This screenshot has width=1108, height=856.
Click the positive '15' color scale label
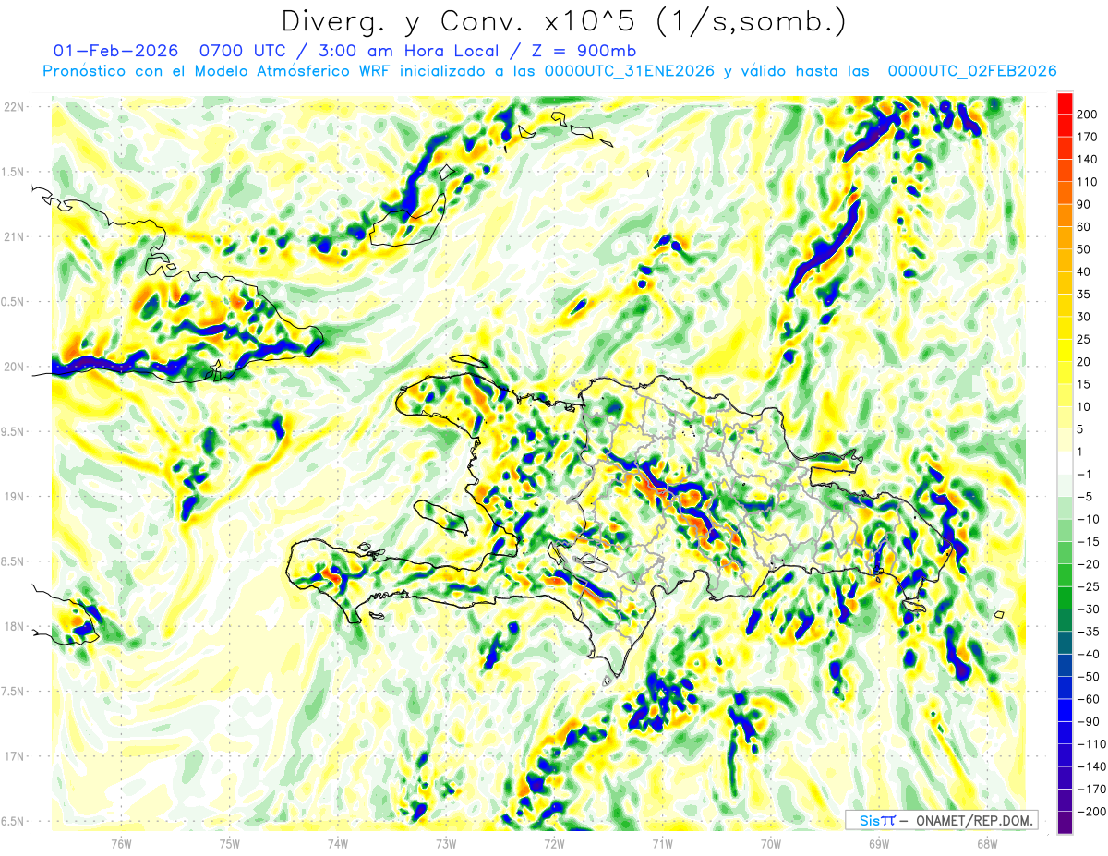coord(1086,384)
